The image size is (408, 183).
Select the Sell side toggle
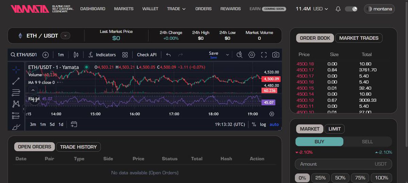click(367, 142)
